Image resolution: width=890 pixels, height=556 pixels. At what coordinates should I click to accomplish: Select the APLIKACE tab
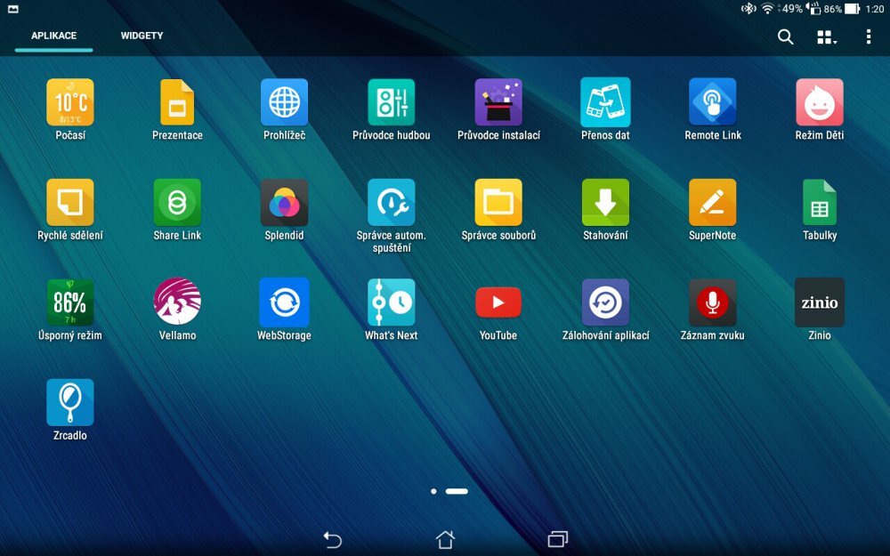52,36
